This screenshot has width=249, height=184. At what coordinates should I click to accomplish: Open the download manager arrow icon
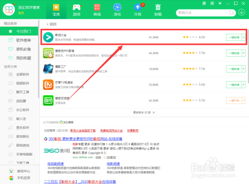click(x=242, y=12)
